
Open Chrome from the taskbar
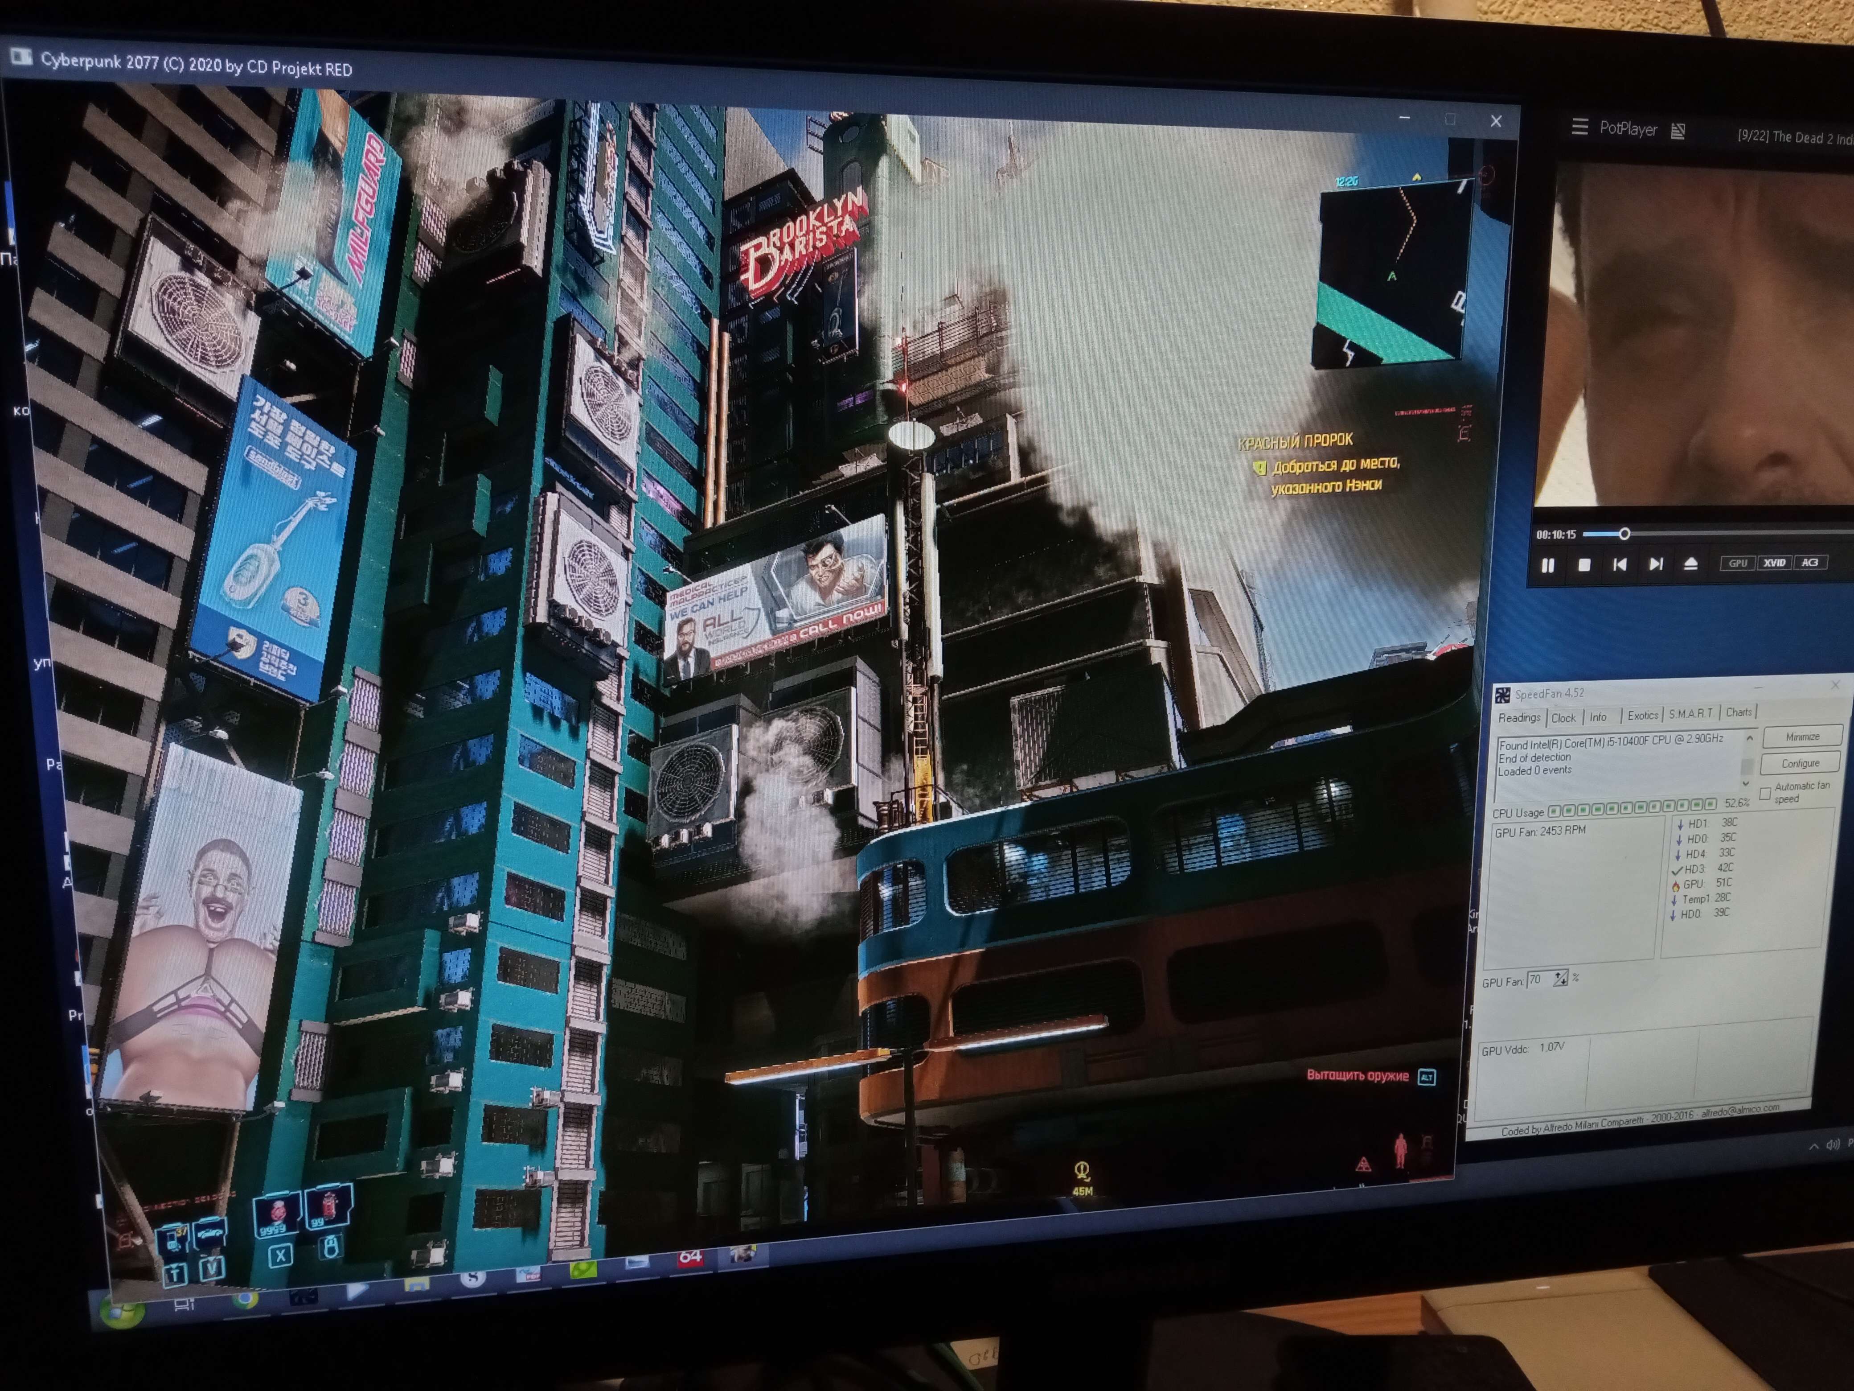[245, 1299]
